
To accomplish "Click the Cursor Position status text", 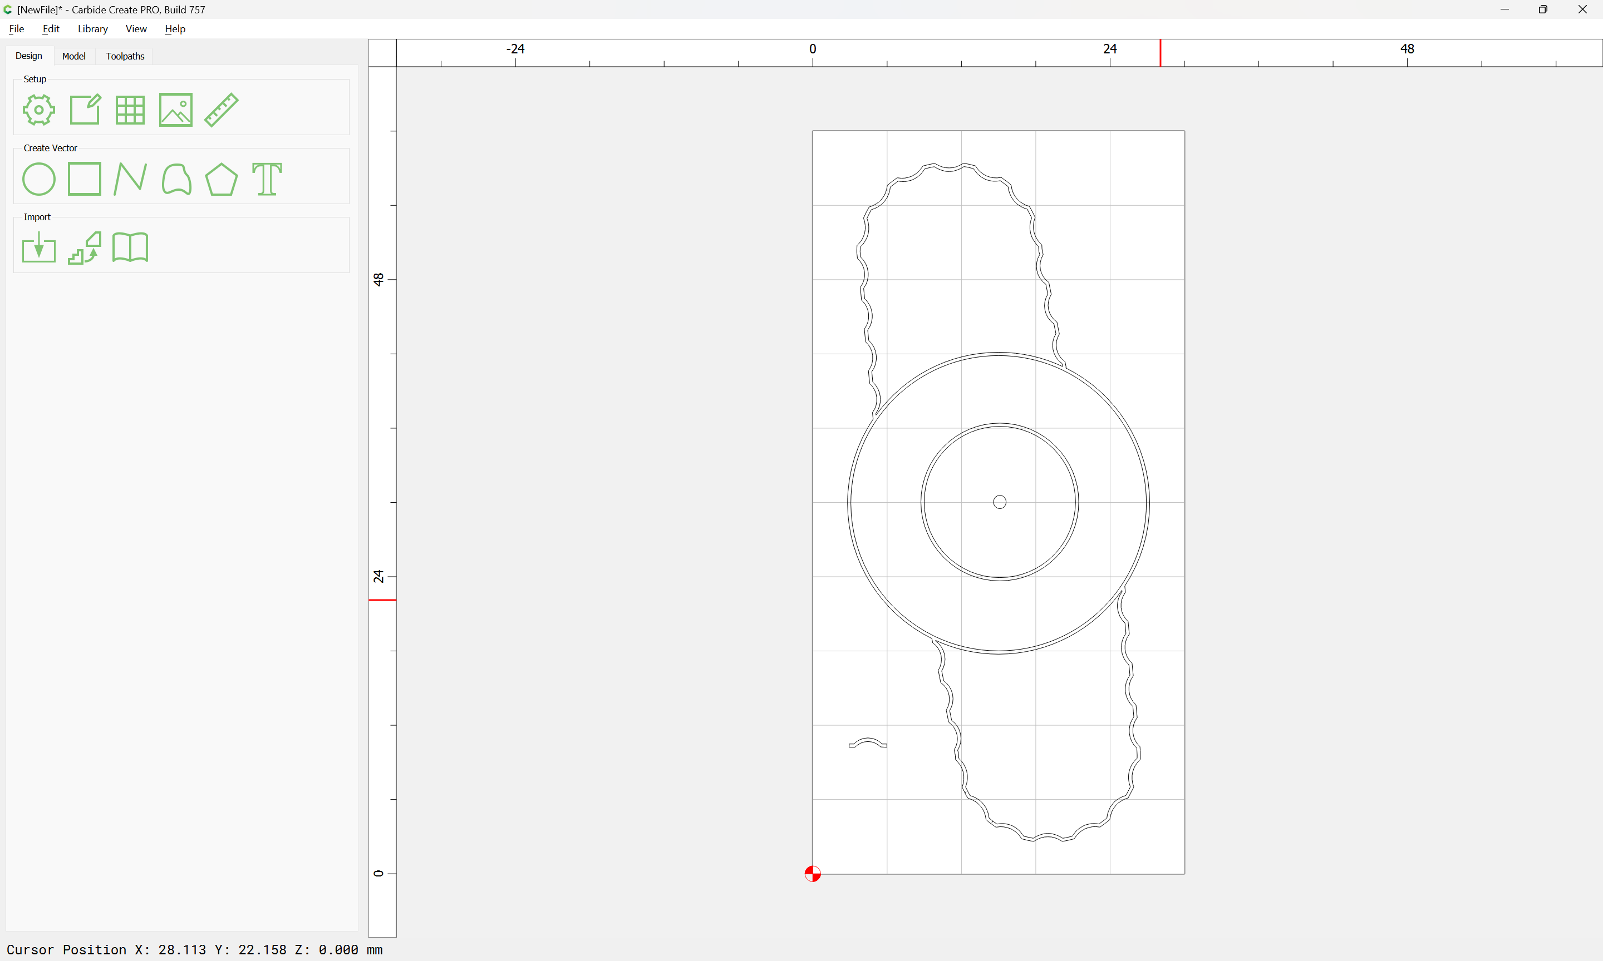I will [x=194, y=949].
